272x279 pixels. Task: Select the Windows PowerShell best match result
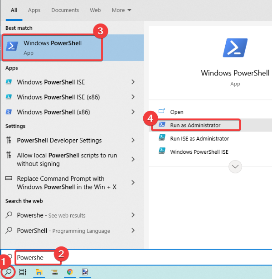(52, 47)
